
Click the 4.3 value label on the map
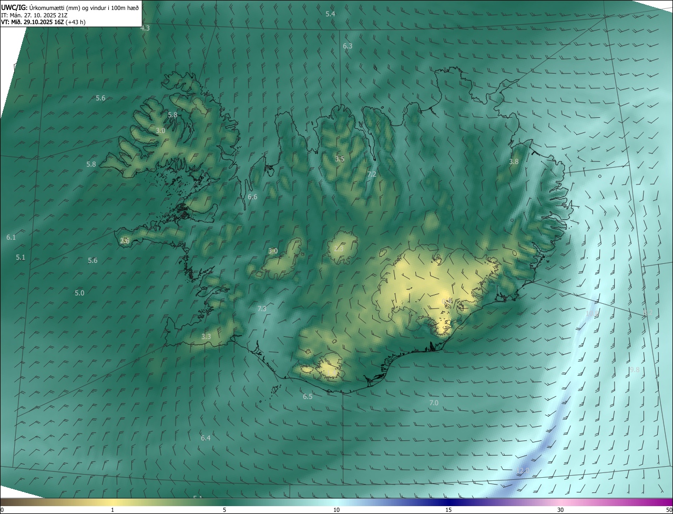click(145, 28)
